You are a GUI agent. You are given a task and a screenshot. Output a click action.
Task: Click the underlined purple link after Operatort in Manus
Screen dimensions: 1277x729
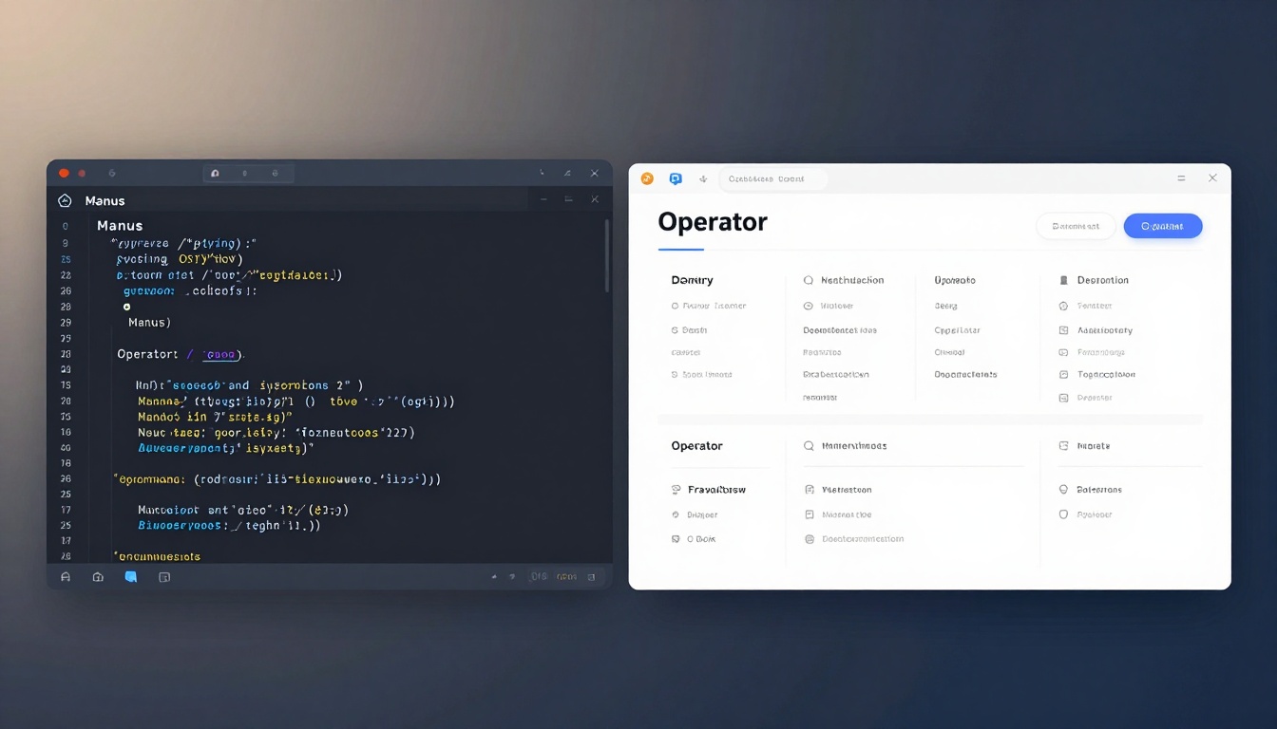point(219,354)
